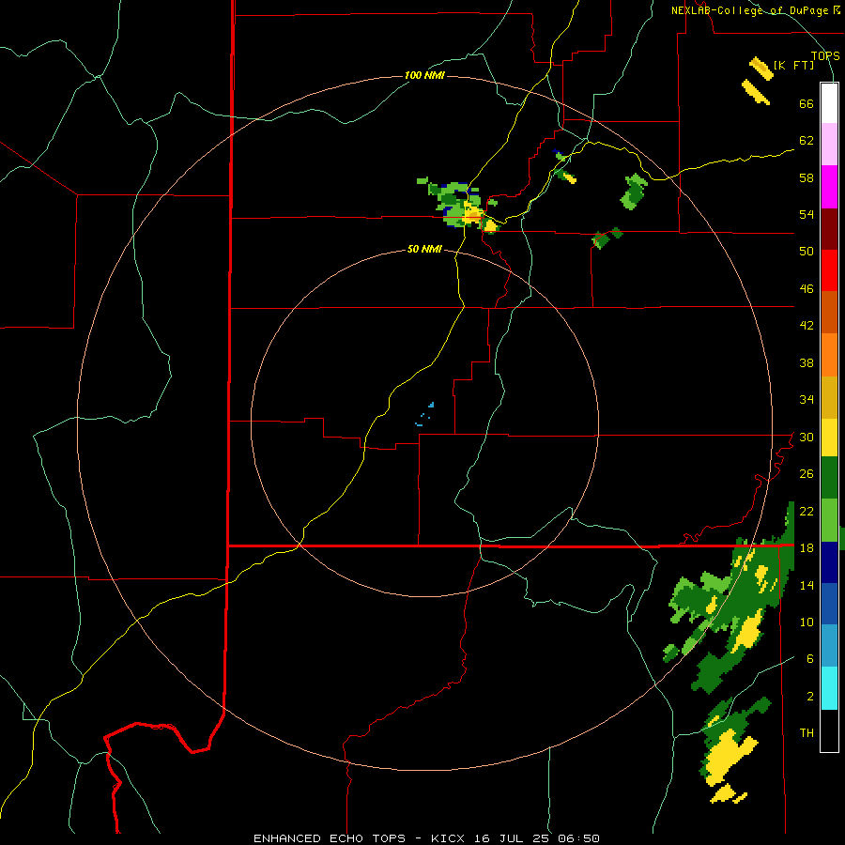Screen dimensions: 845x845
Task: Pick the cyan legend swatch near bottom
Action: [829, 688]
